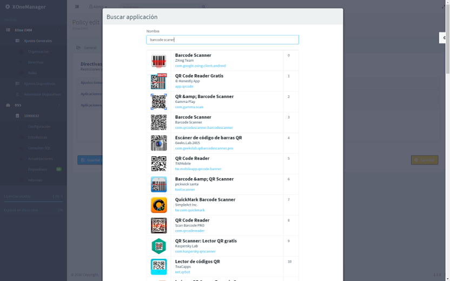Click the top bar search magnifier icon

[x=203, y=7]
